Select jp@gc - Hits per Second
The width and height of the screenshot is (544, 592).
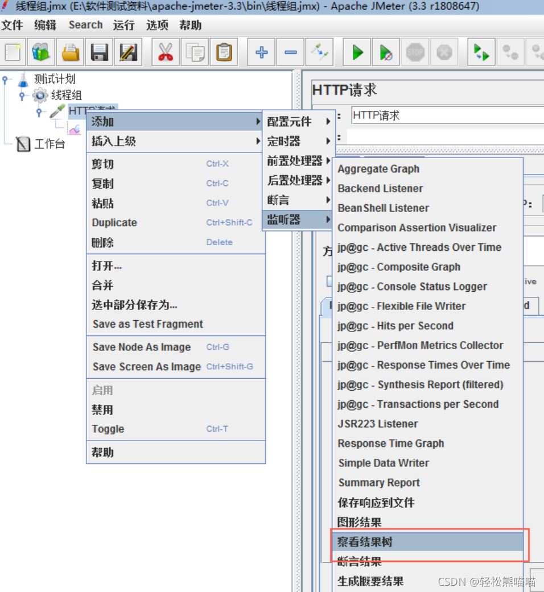428,326
